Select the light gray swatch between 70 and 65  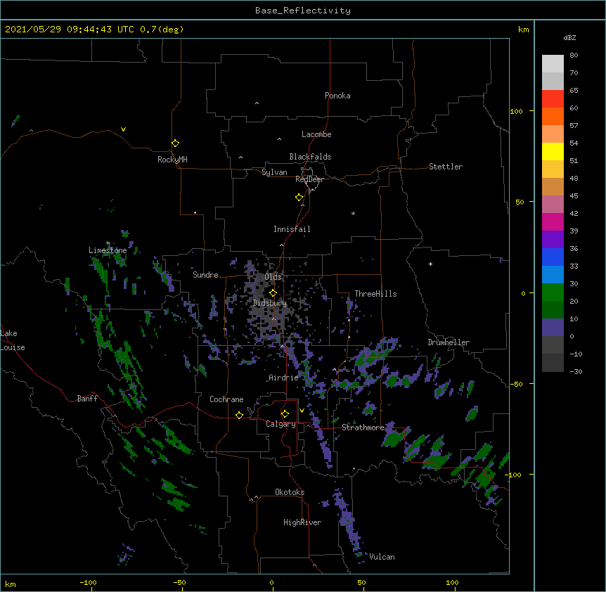point(553,81)
